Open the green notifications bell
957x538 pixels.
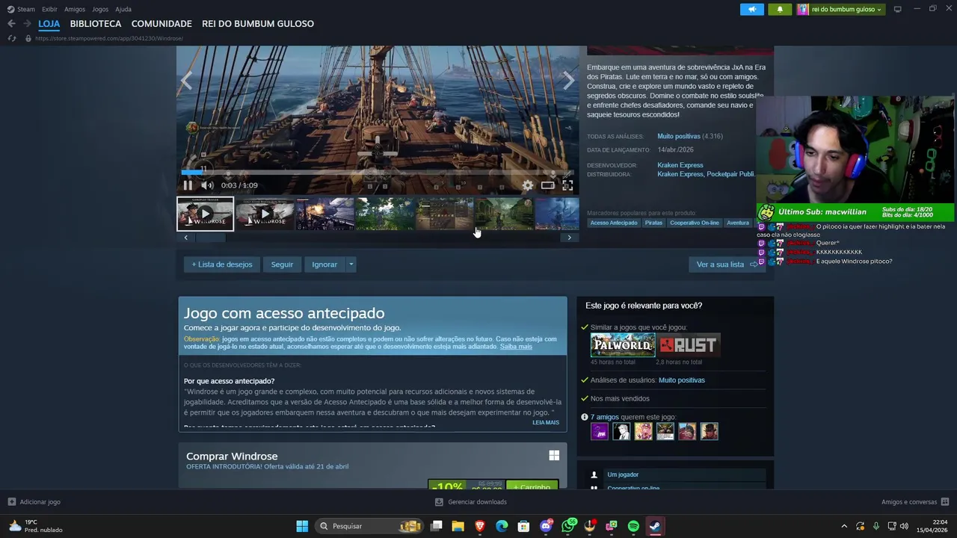click(x=780, y=9)
